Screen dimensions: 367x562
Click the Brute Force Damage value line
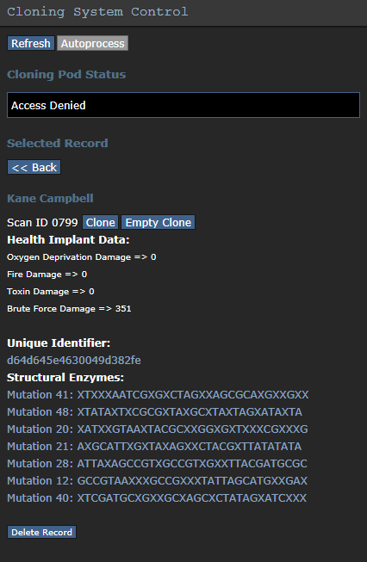69,309
